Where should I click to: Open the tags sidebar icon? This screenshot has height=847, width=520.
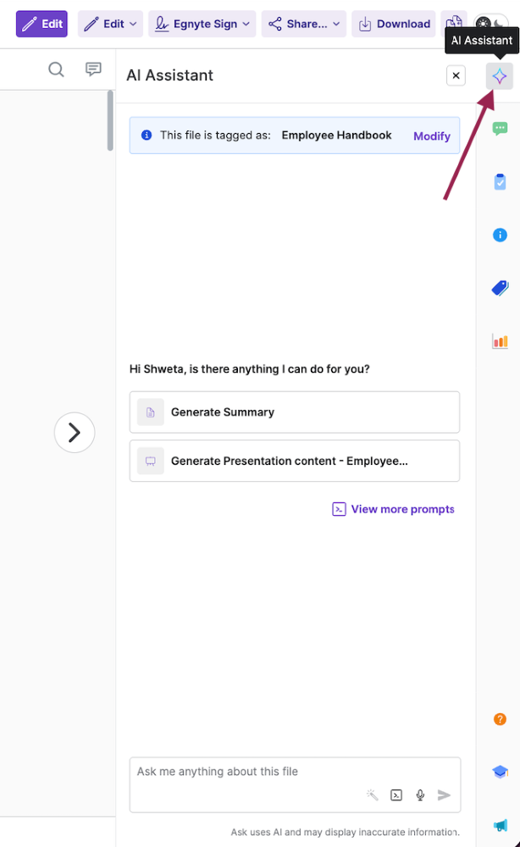pos(500,288)
